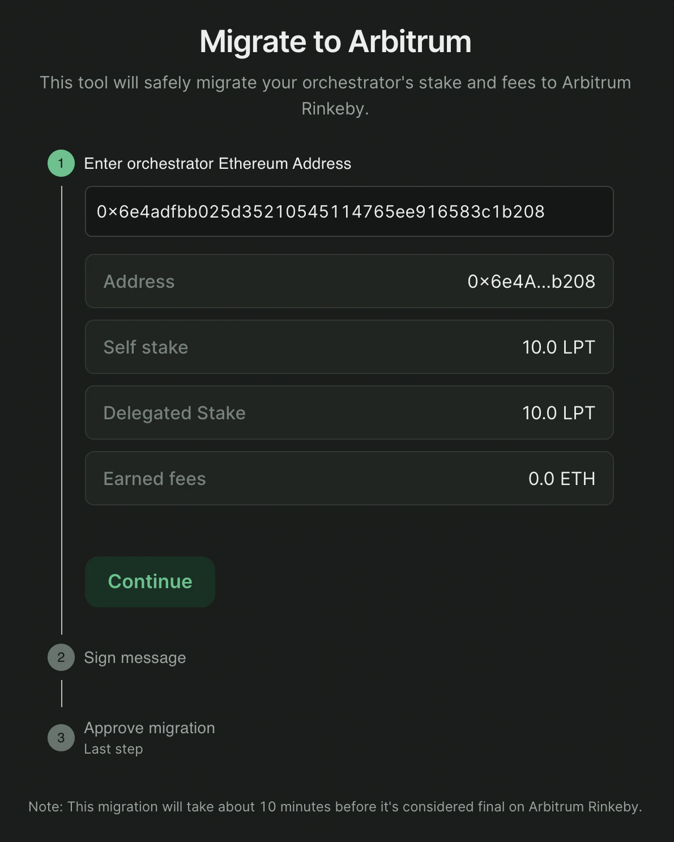Click the orchestrator Ethereum address input field
Screen dimensions: 674x842
[x=349, y=211]
